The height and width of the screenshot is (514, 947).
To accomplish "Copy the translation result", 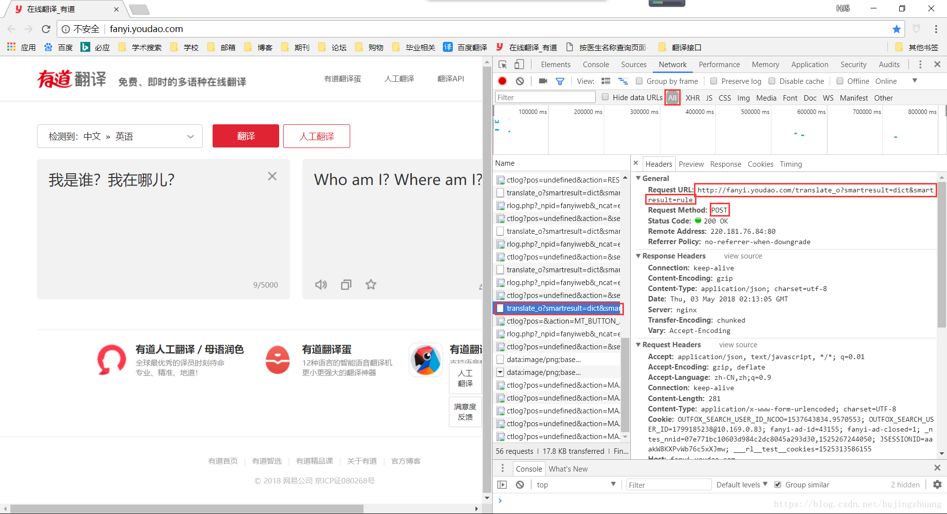I will (x=346, y=285).
